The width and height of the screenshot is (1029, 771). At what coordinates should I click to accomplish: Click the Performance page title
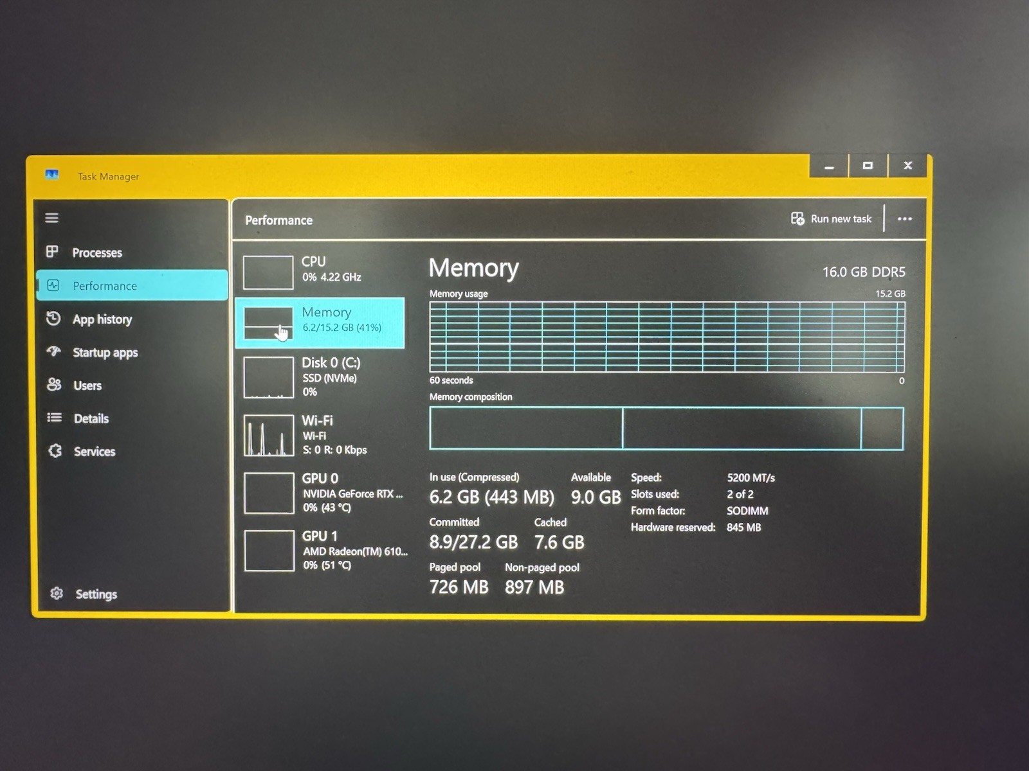pyautogui.click(x=278, y=220)
